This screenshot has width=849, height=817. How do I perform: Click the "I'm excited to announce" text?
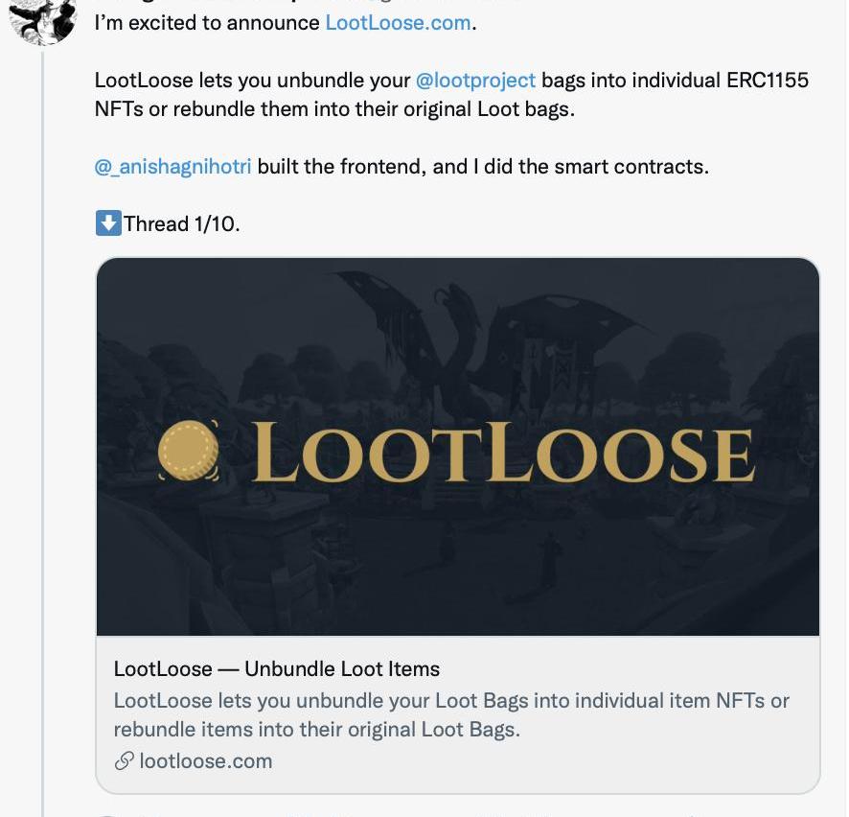[x=207, y=22]
